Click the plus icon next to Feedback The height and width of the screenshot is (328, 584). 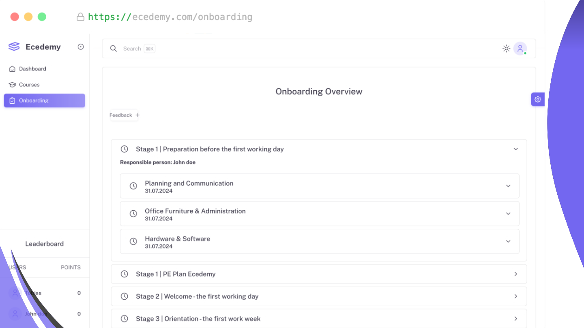click(x=137, y=115)
